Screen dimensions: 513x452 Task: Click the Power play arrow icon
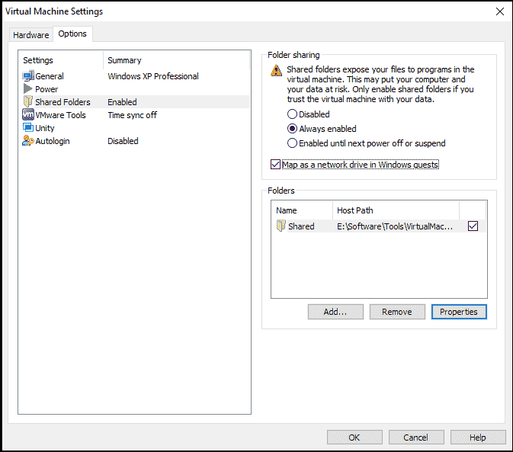[x=28, y=89]
